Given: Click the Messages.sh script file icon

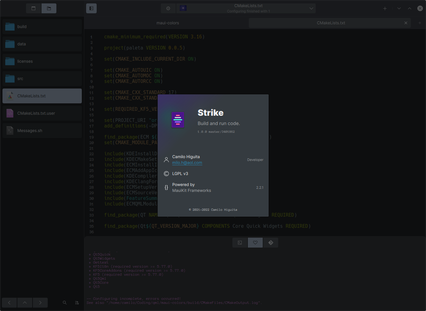Looking at the screenshot, I should tap(10, 131).
